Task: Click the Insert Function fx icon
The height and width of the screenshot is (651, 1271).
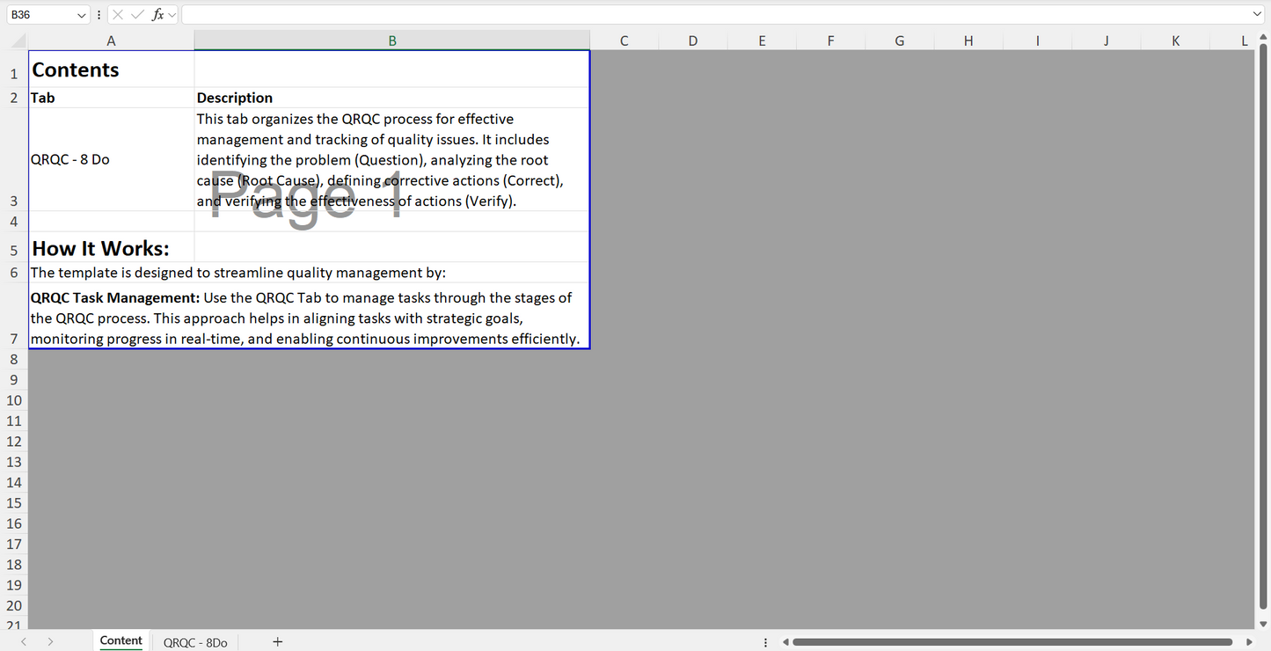Action: [x=157, y=15]
